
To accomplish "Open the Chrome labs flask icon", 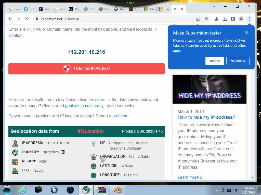I will (217, 19).
